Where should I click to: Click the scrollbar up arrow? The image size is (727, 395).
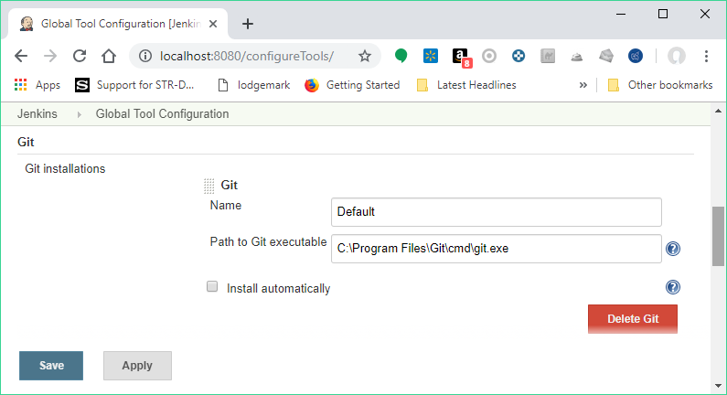[x=718, y=111]
